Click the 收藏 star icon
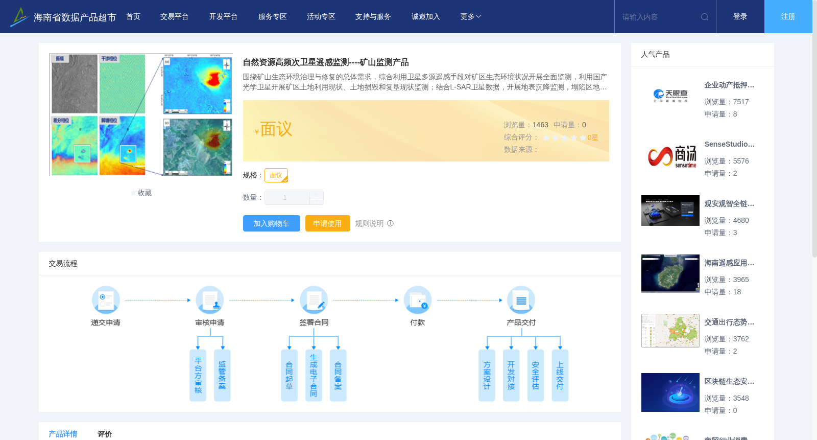Screen dimensions: 817x440 pos(134,193)
